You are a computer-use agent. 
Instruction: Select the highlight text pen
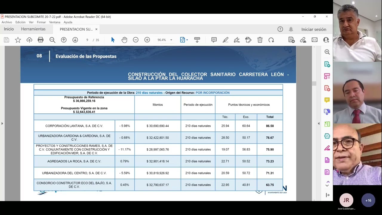click(225, 40)
